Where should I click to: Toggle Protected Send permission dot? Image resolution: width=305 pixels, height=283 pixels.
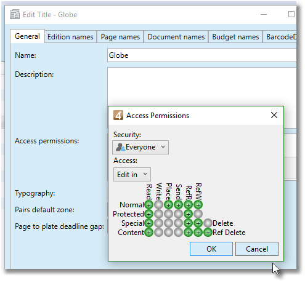pos(178,214)
